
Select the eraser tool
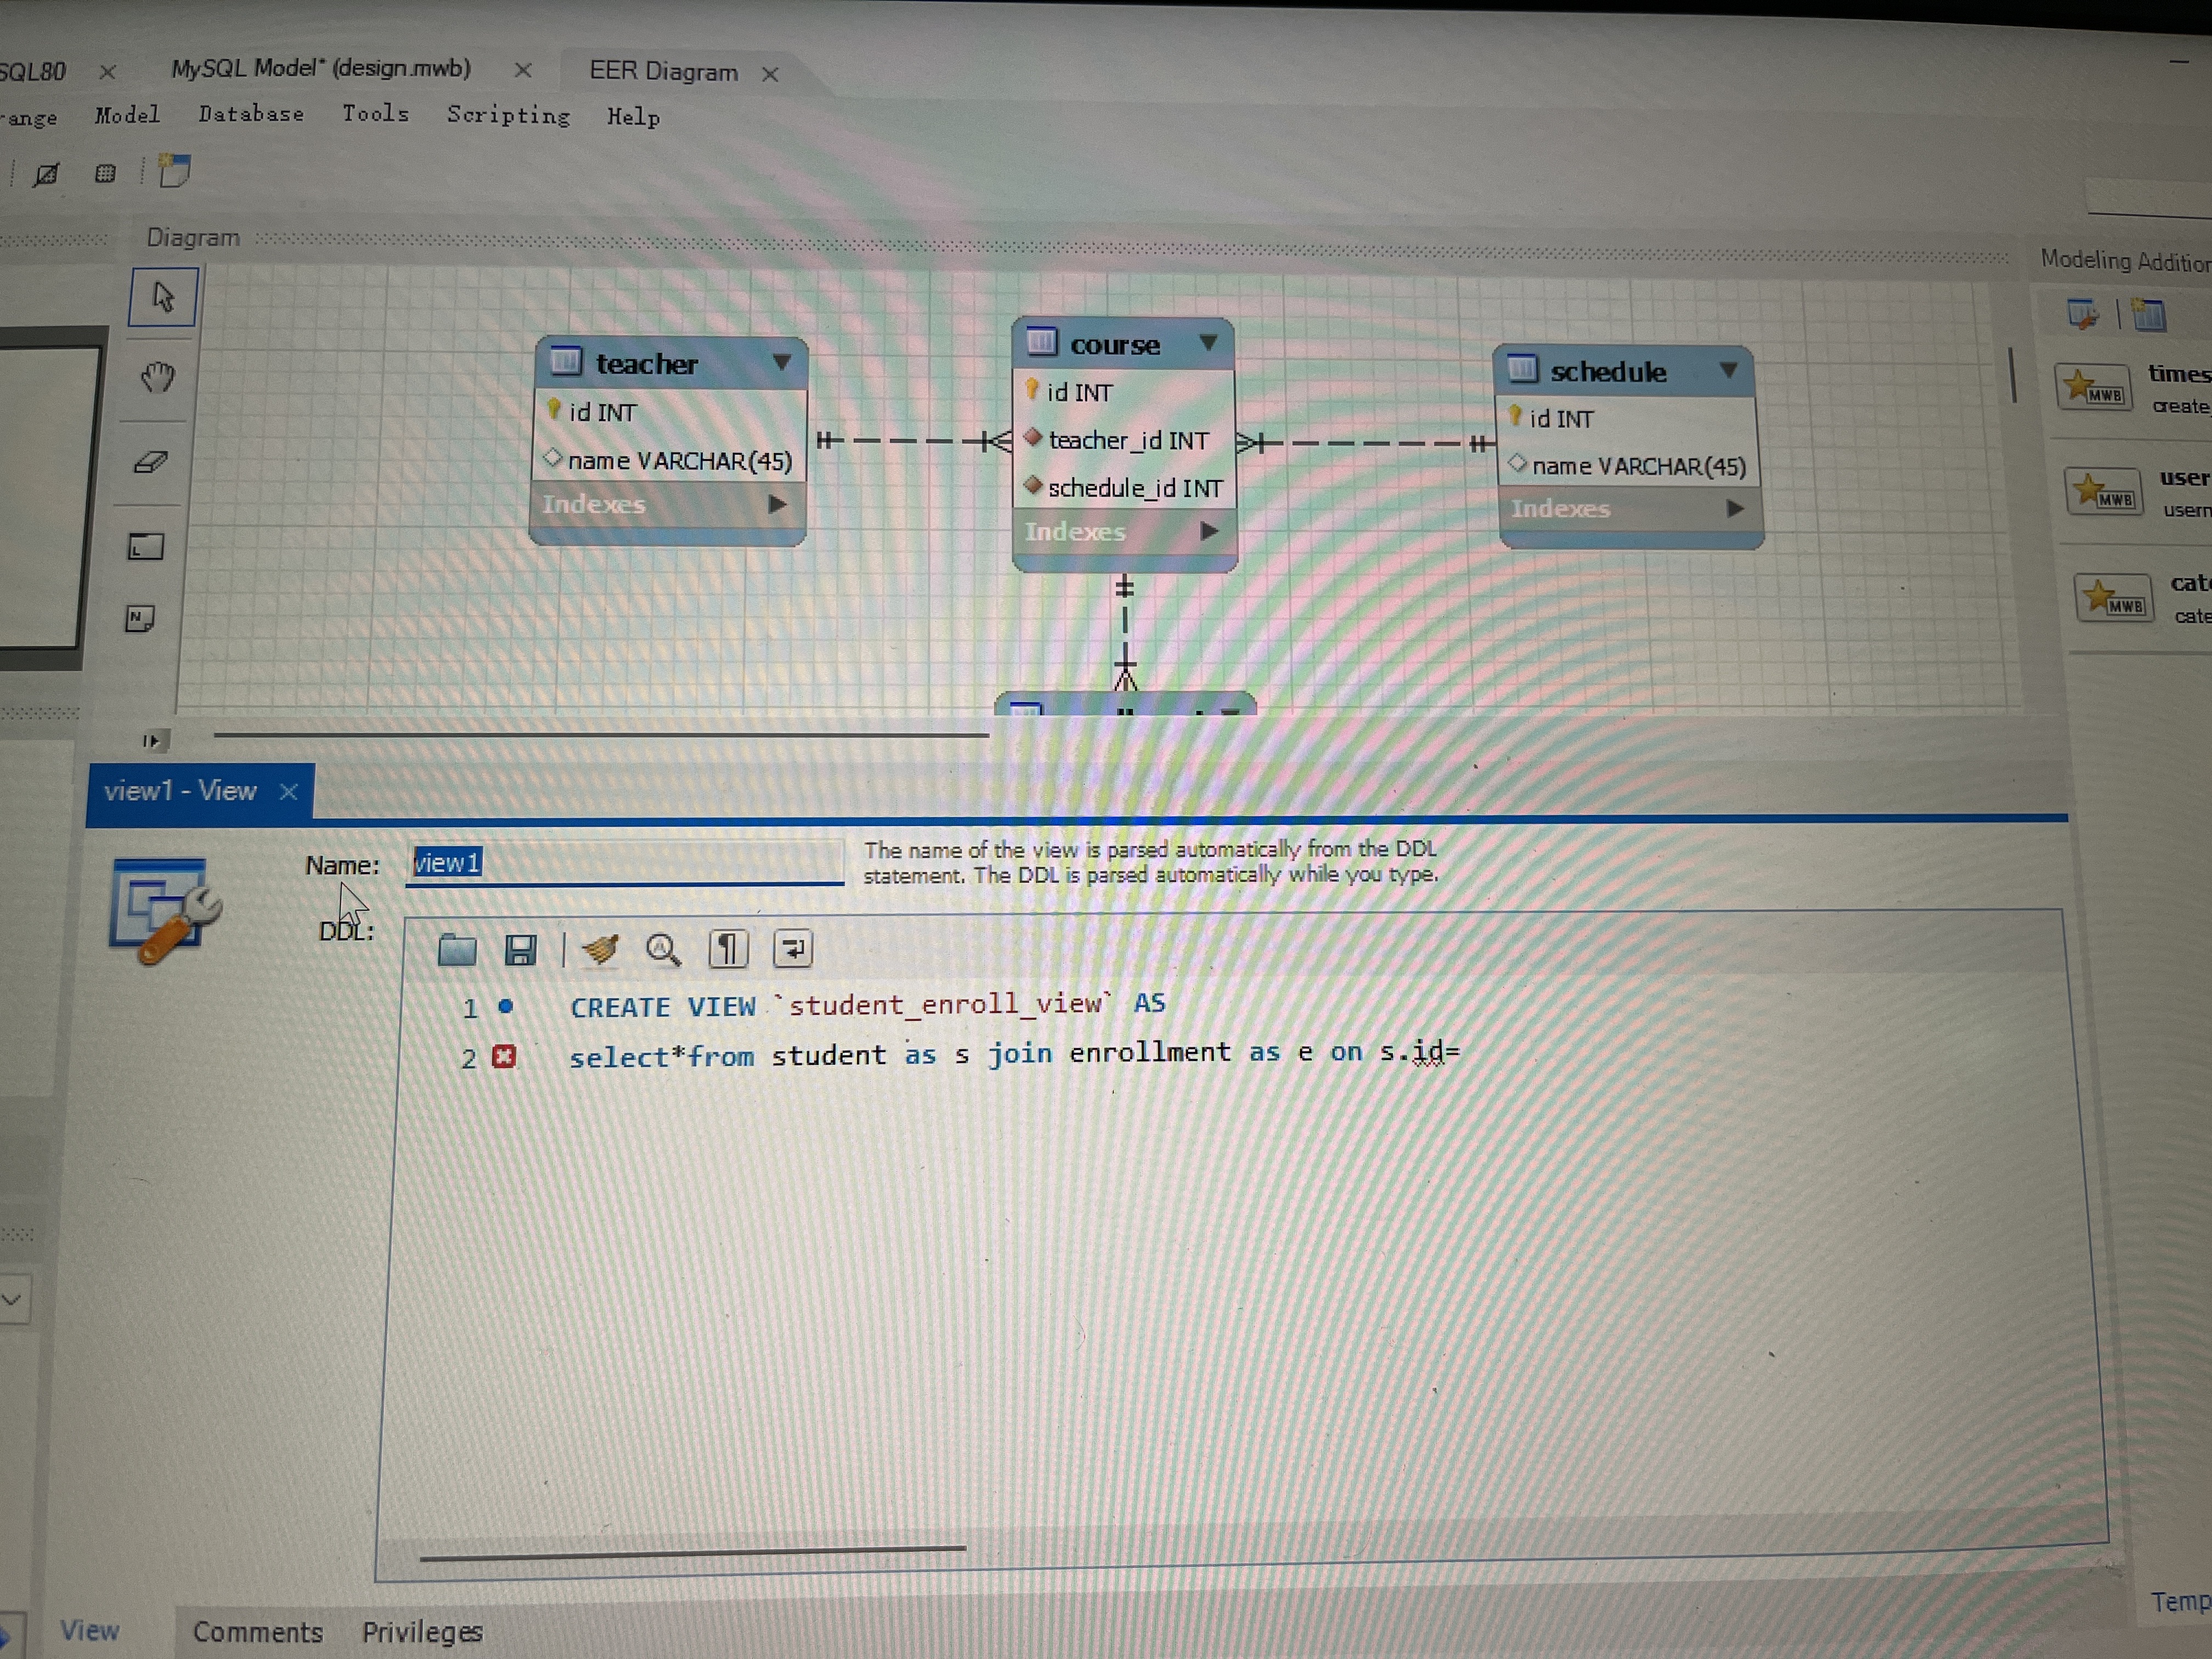(151, 462)
